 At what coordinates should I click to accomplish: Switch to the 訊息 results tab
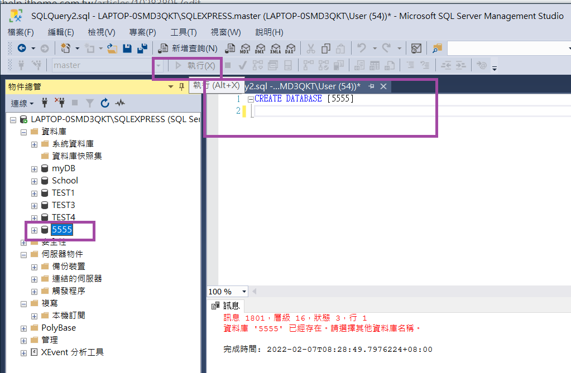(225, 306)
